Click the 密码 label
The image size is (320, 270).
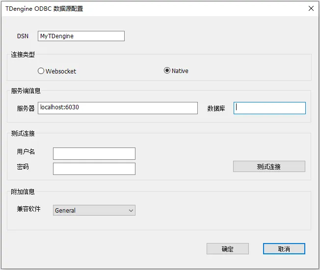[23, 167]
